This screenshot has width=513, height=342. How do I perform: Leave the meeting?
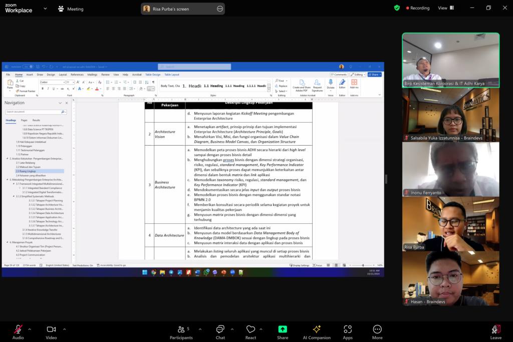[495, 330]
